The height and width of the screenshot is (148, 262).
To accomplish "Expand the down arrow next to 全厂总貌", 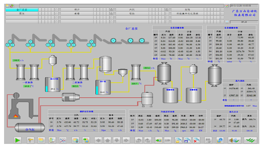I will tap(56, 10).
